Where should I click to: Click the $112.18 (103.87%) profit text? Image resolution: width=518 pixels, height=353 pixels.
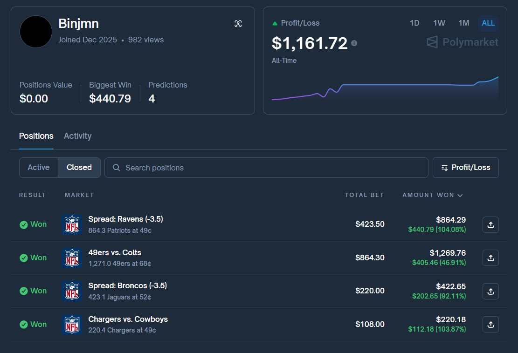click(x=437, y=329)
